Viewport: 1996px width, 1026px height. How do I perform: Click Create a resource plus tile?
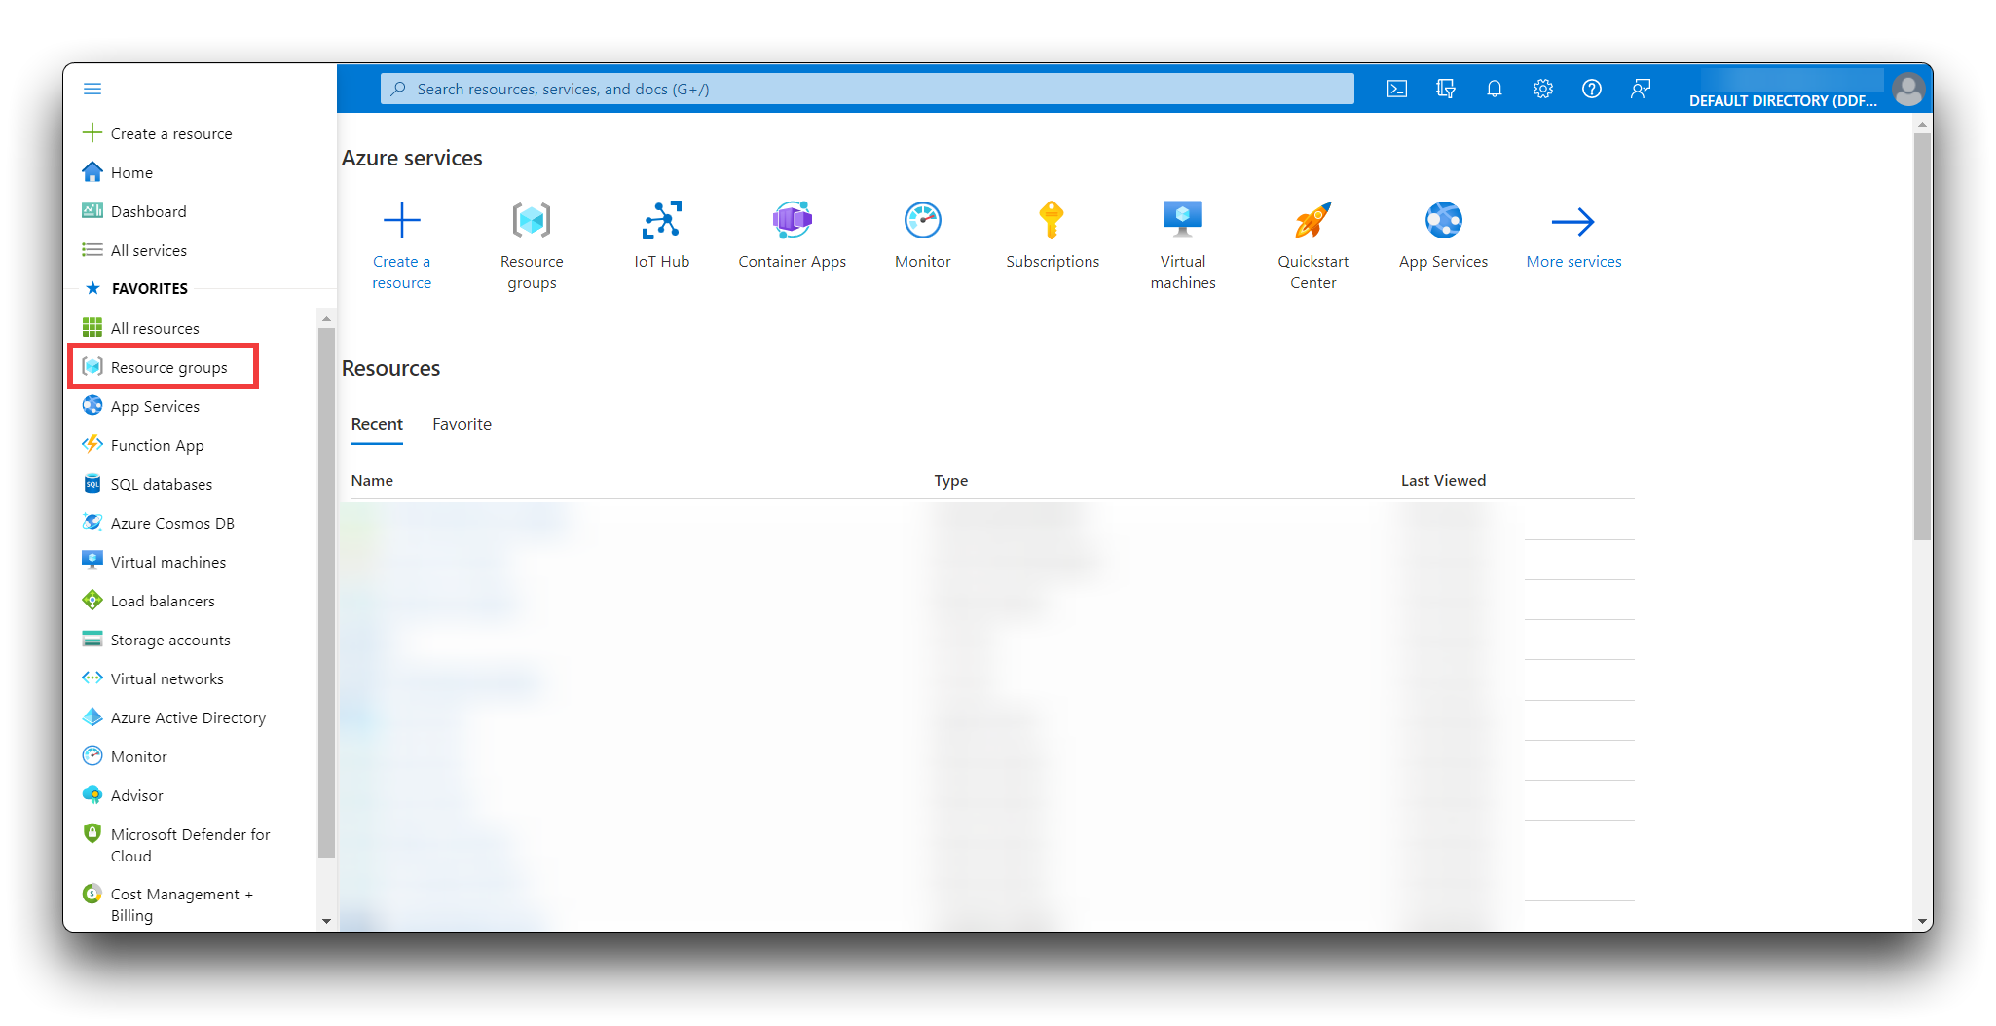tap(401, 245)
